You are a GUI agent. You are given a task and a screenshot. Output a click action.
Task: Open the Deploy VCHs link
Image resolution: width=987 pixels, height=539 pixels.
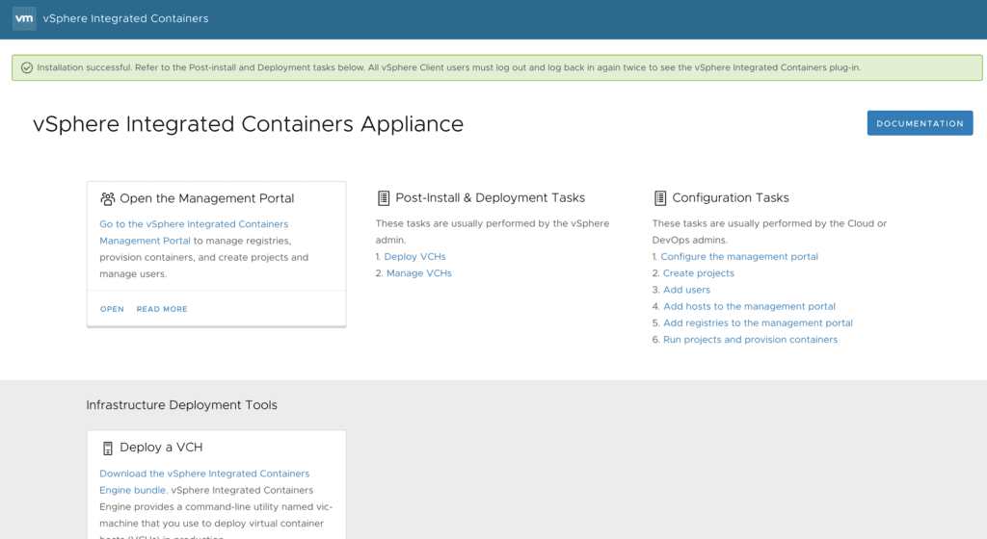(414, 256)
